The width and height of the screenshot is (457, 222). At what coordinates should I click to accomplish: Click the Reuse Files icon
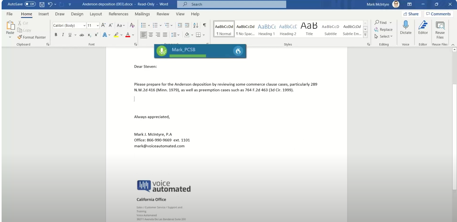coord(440,26)
